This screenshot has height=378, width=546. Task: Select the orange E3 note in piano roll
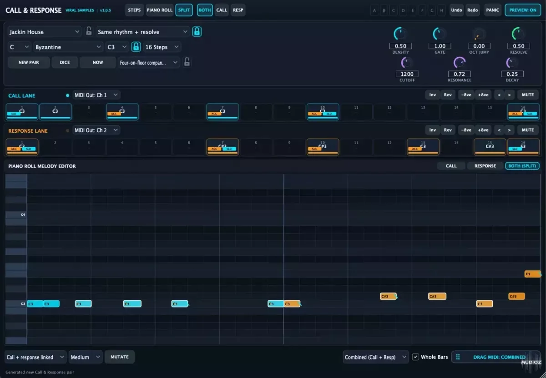pyautogui.click(x=532, y=274)
